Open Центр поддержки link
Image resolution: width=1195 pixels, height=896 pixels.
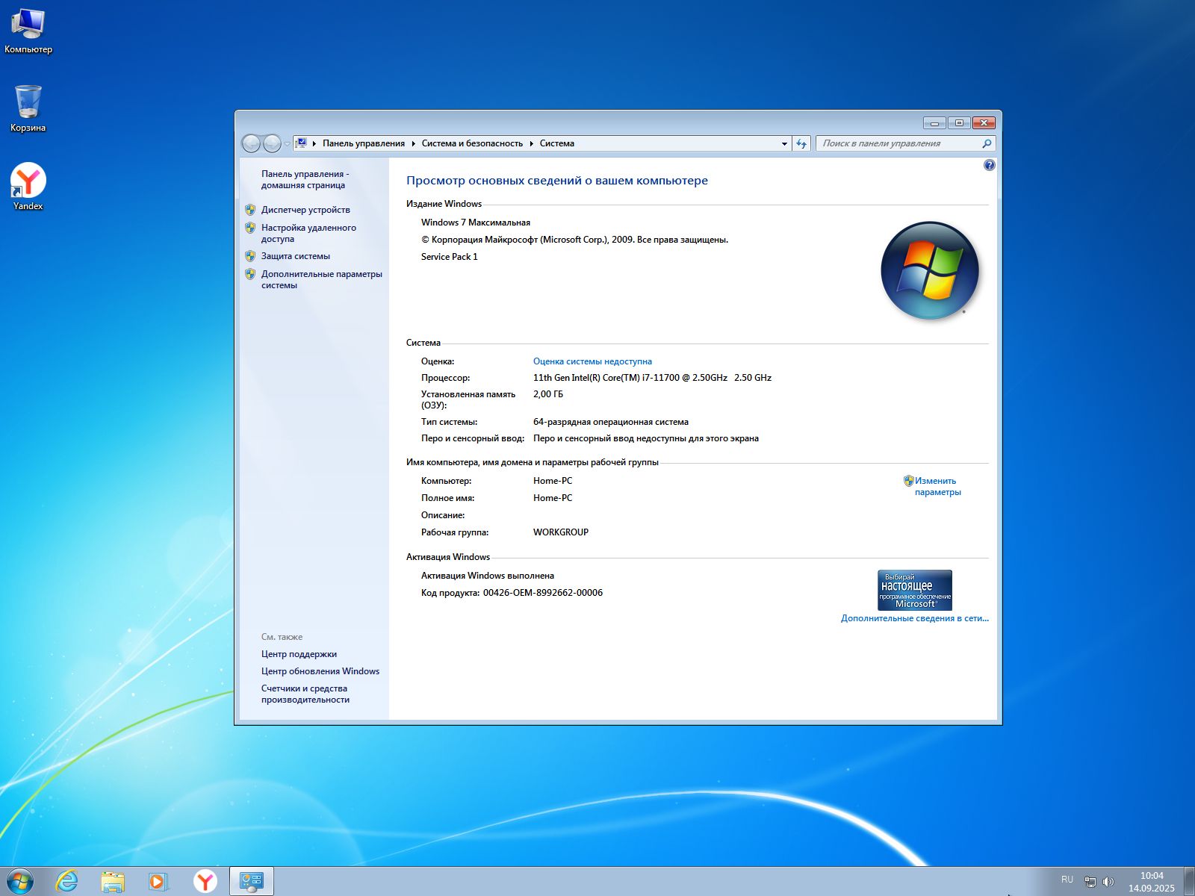(x=299, y=654)
